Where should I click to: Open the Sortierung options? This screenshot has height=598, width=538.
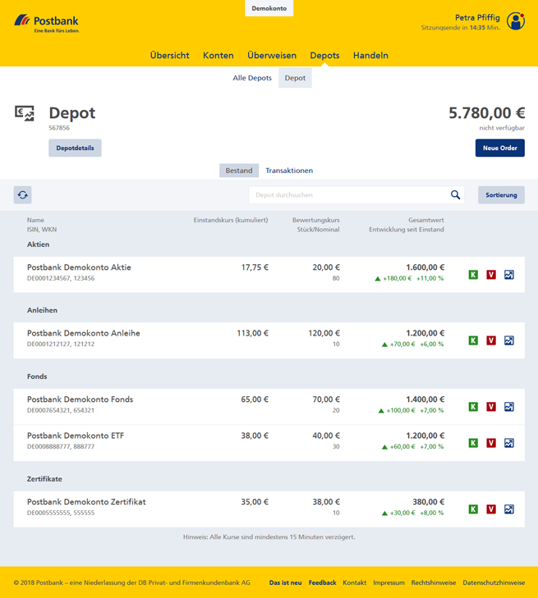coord(501,195)
